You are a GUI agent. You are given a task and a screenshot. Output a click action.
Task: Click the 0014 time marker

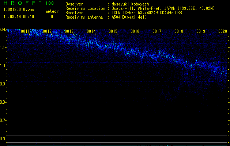pyautogui.click(x=91, y=31)
